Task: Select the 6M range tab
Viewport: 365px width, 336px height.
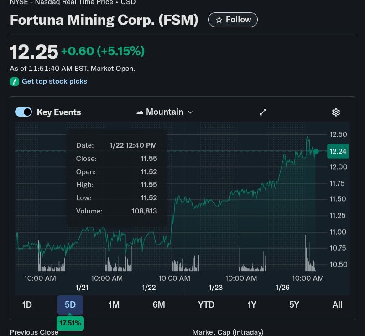Action: coord(159,305)
